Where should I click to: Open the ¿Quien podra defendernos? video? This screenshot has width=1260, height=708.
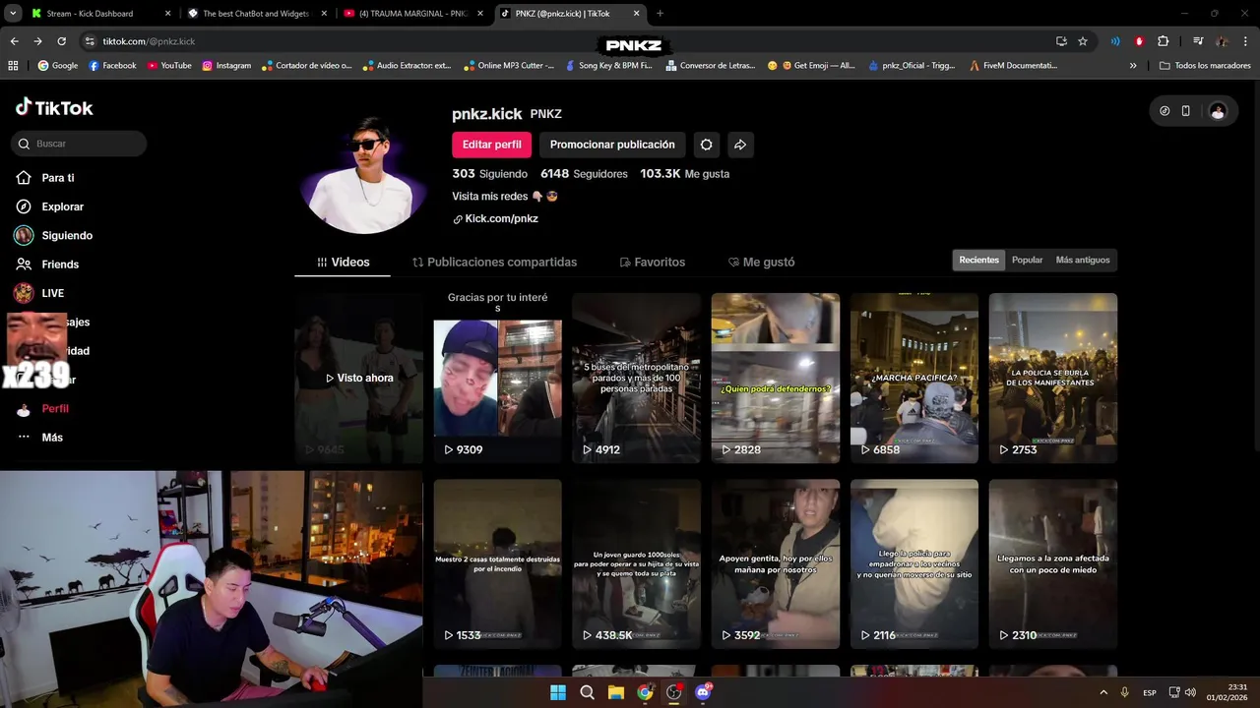pos(776,378)
